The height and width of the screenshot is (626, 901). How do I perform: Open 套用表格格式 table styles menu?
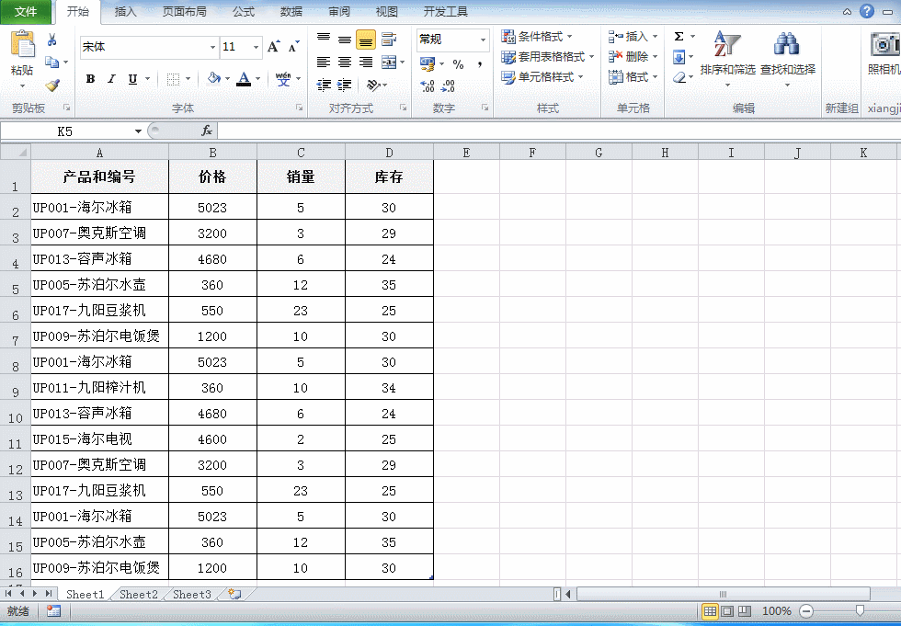click(547, 57)
